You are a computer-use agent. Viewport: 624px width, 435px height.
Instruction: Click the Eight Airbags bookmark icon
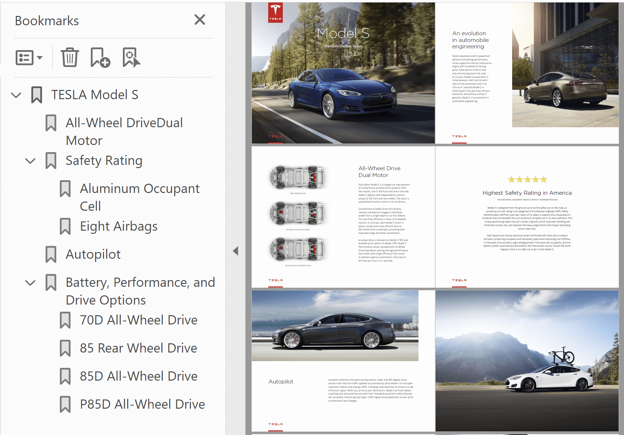(65, 226)
